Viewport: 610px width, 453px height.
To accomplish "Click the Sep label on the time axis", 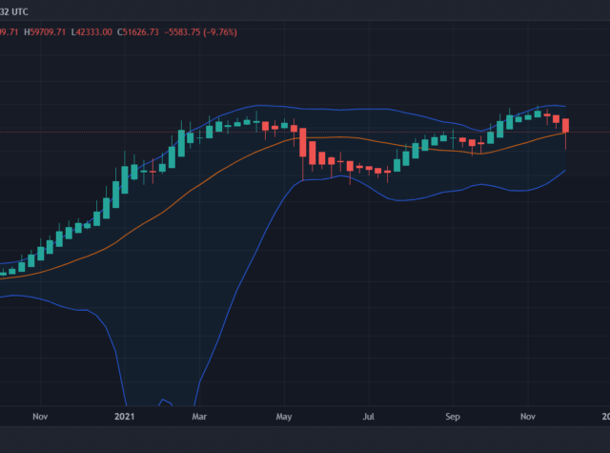I will click(x=453, y=417).
